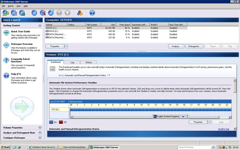Select the SYS (C:) volume row

[116, 28]
